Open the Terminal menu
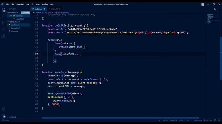 point(45,4)
